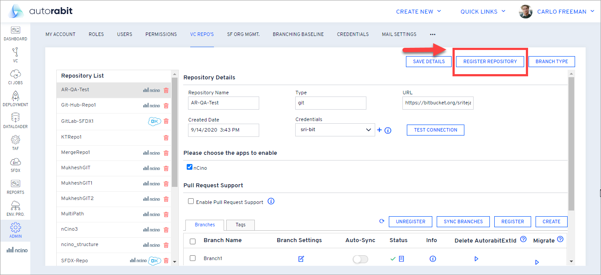This screenshot has width=601, height=275.
Task: Click the refresh icon beside Unregister
Action: (x=382, y=221)
